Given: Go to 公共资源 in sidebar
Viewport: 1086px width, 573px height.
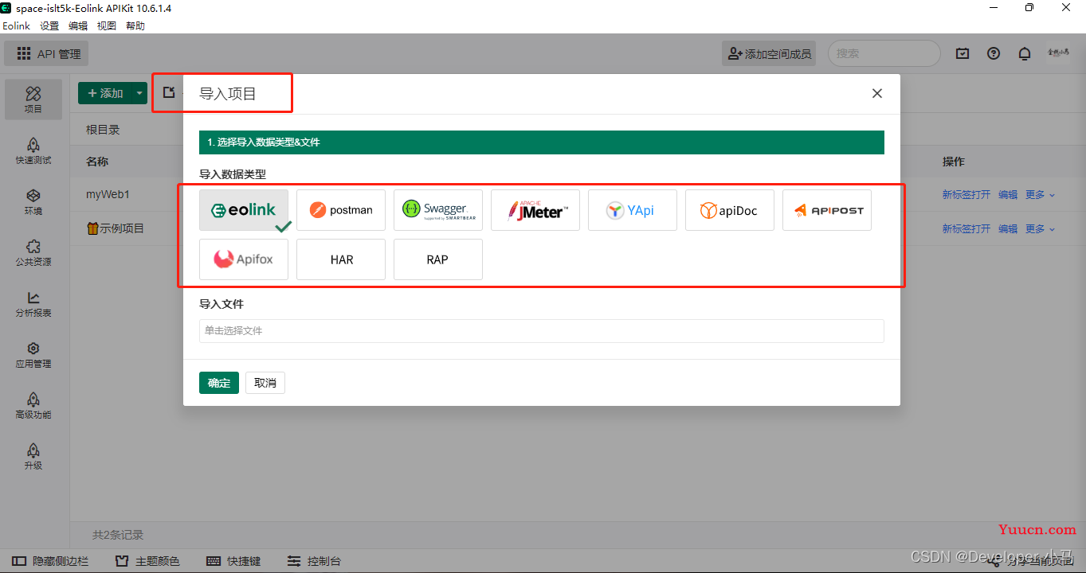Looking at the screenshot, I should point(33,252).
